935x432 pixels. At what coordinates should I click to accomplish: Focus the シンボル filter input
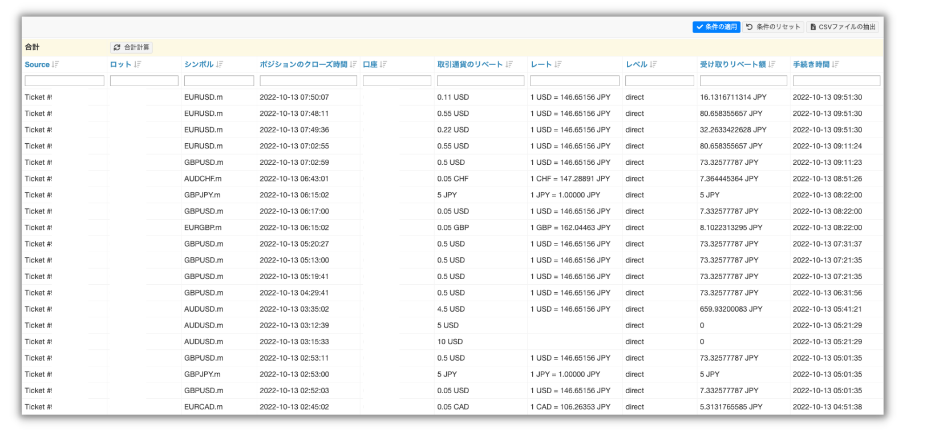coord(219,81)
